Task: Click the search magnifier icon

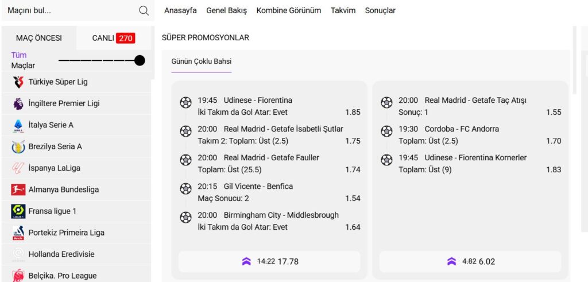Action: tap(144, 10)
